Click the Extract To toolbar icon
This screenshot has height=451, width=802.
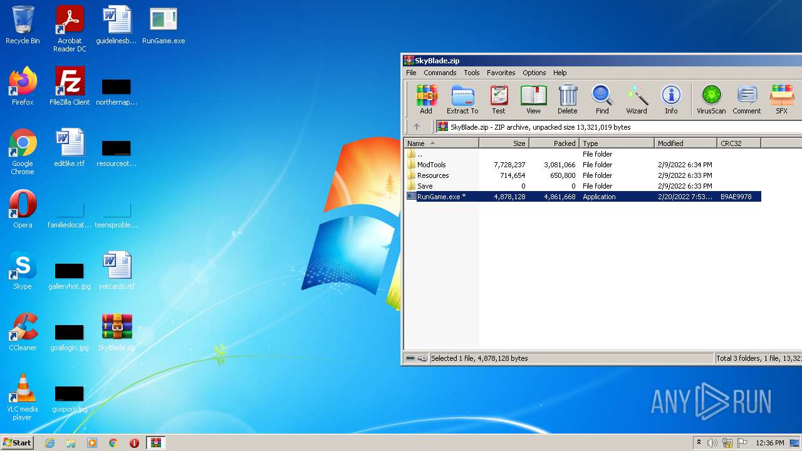point(462,99)
